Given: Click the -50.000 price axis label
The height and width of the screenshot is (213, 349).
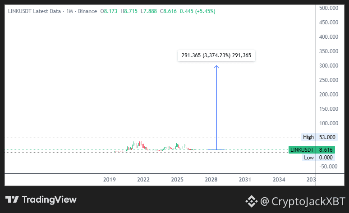Looking at the screenshot, I should [x=328, y=167].
